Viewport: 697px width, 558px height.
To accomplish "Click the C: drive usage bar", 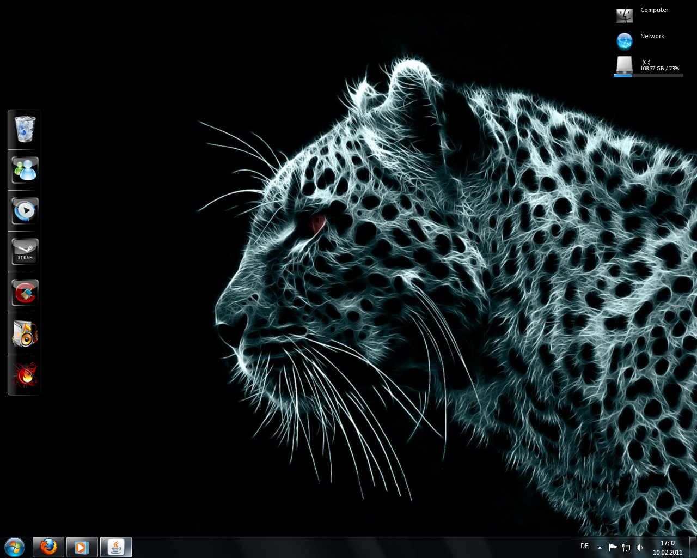I will (x=648, y=76).
